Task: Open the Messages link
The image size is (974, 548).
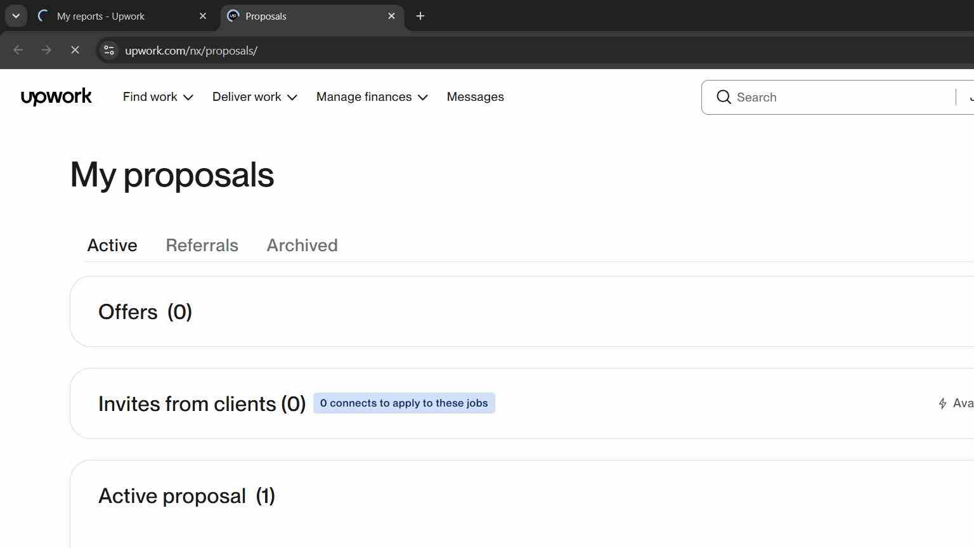Action: 476,97
